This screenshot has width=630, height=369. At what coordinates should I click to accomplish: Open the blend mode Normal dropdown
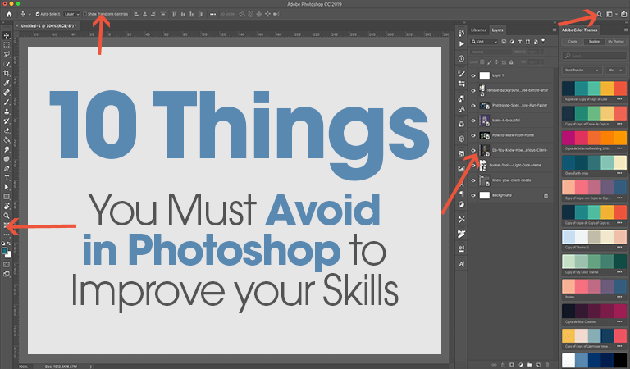point(491,52)
